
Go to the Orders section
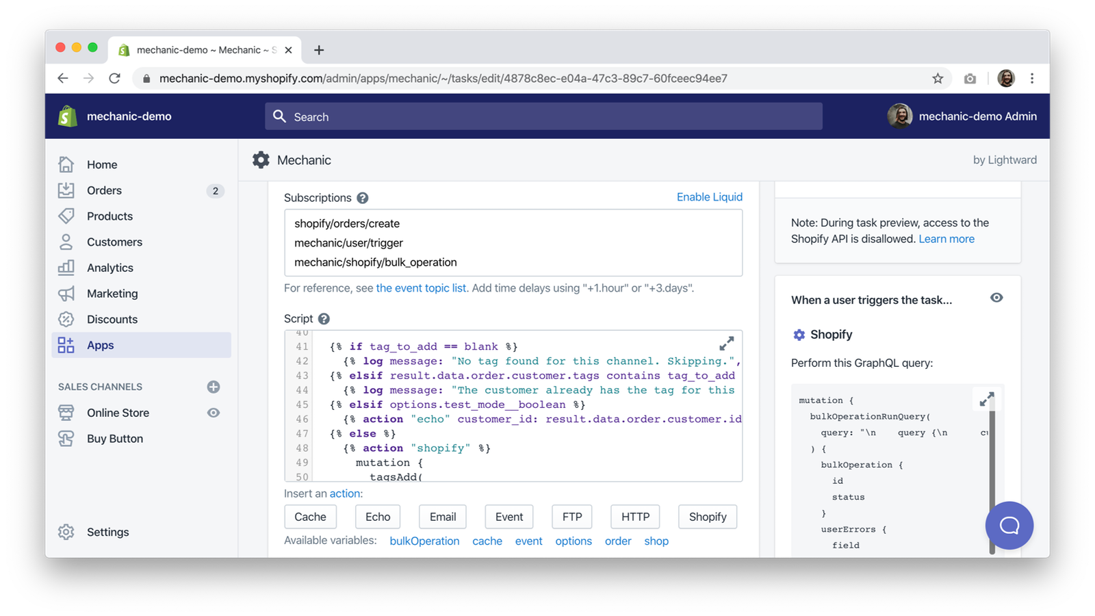pos(104,190)
